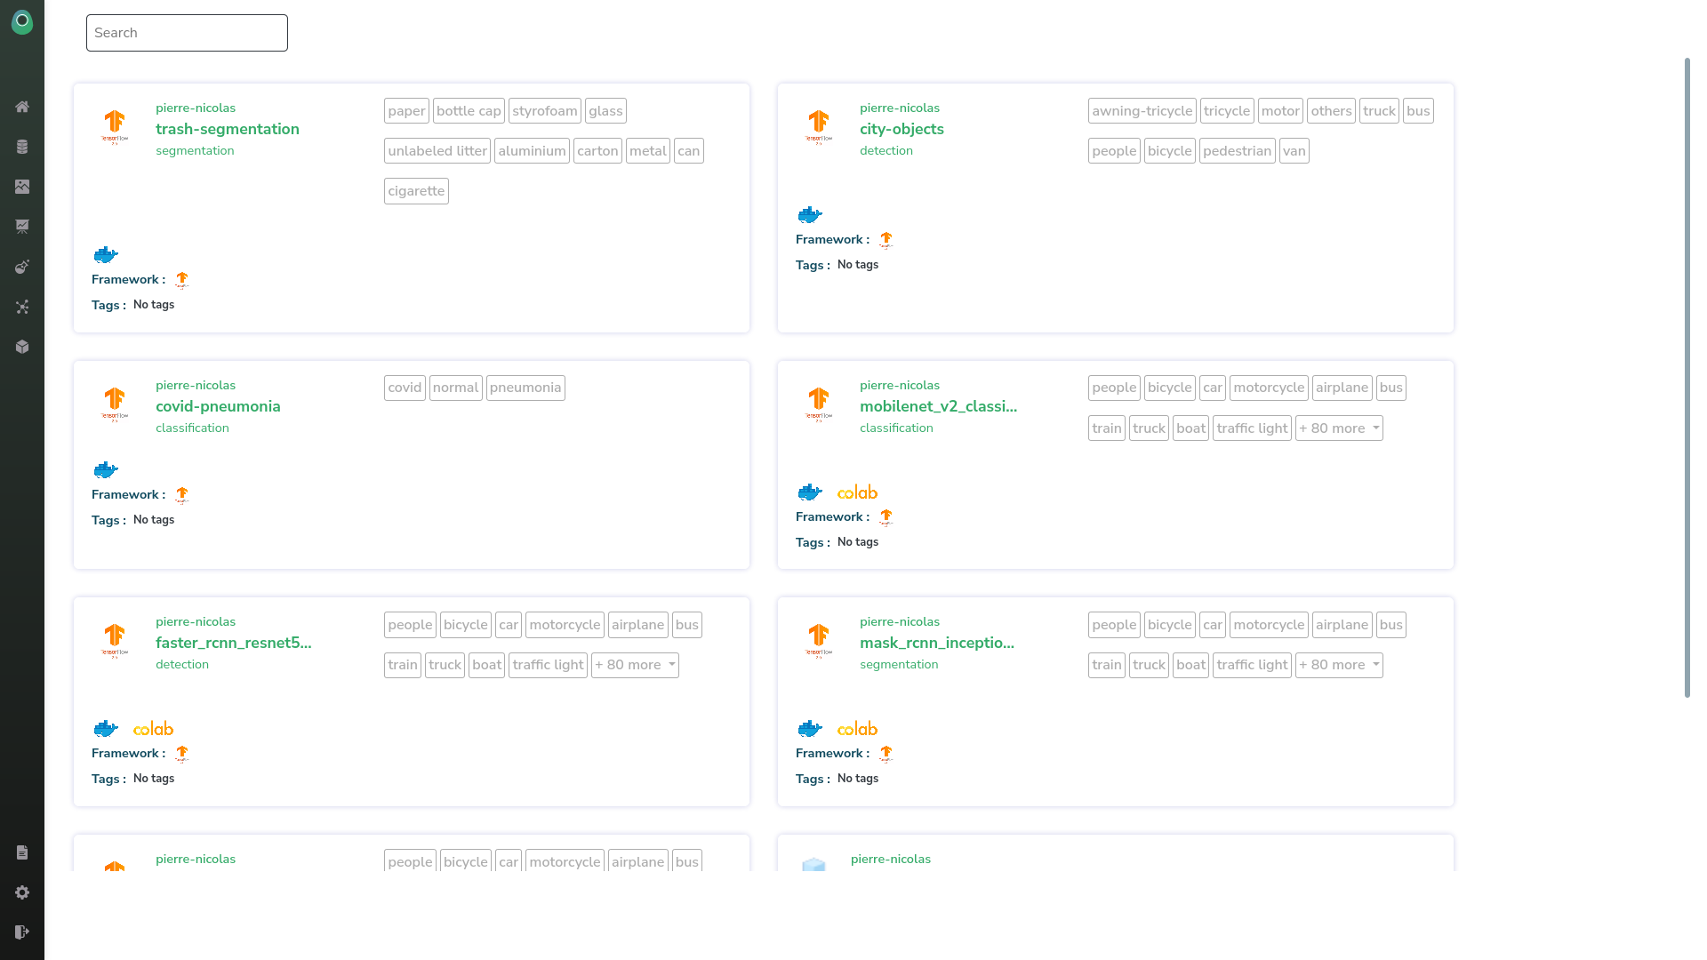Screen dimensions: 1707x960
Task: Expand '+ 80 more' on mobilenet_v2 card
Action: point(1338,428)
